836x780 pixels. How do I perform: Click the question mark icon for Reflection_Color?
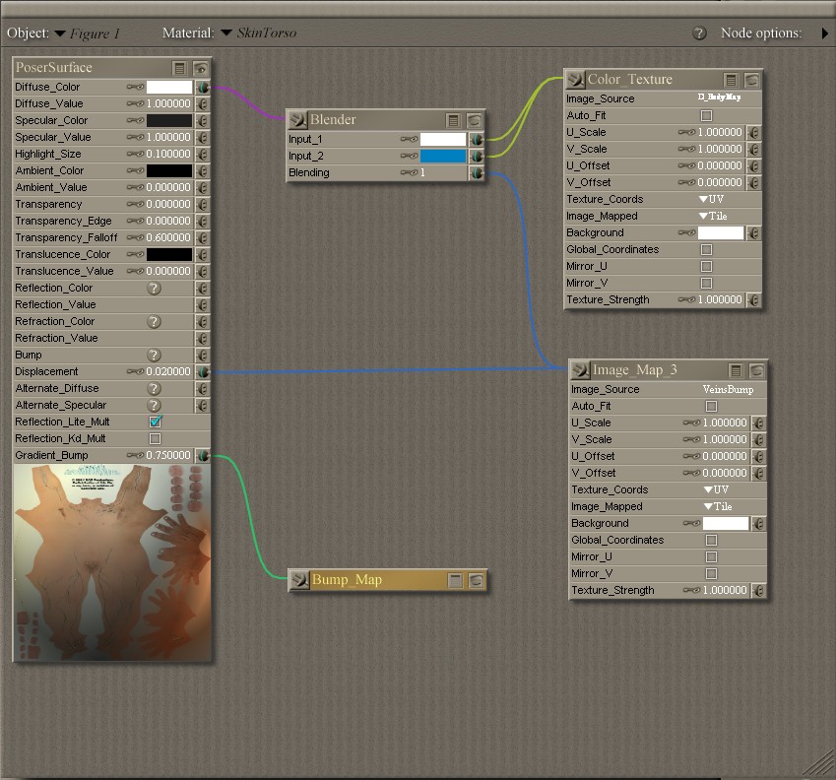tap(154, 289)
